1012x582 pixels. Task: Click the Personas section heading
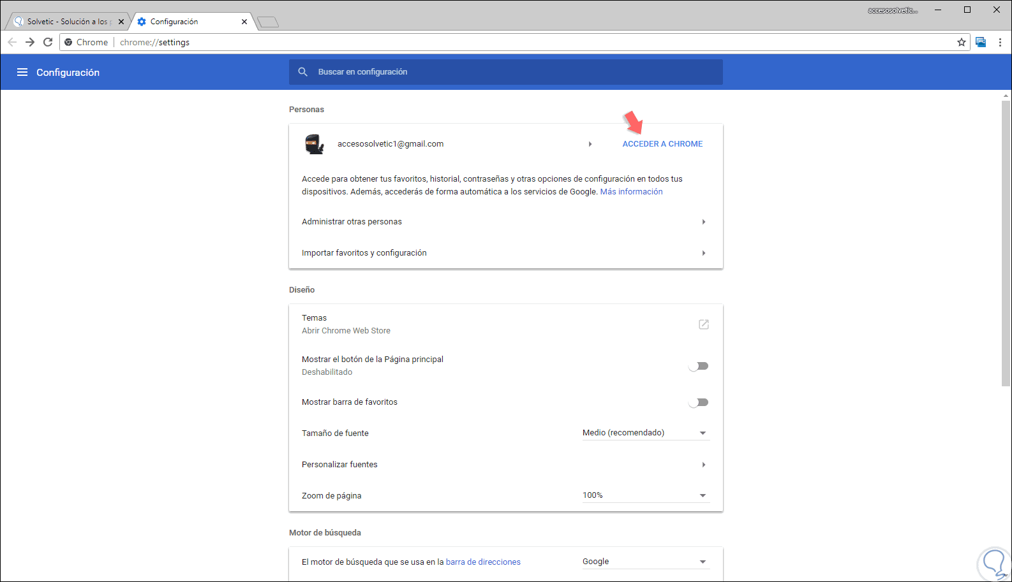(306, 110)
